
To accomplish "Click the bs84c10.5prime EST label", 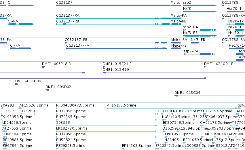I will click(x=176, y=117).
